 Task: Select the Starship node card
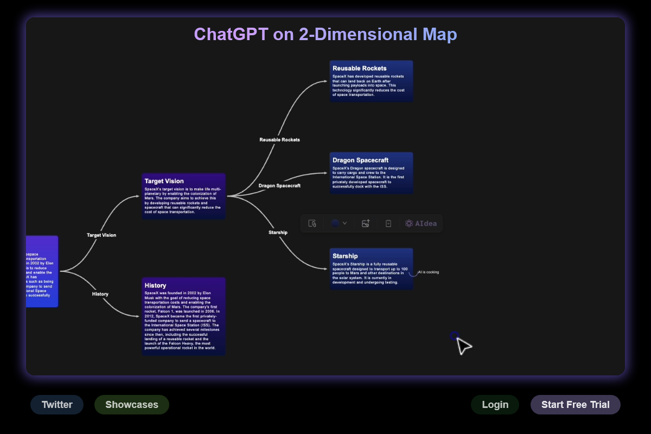point(371,270)
